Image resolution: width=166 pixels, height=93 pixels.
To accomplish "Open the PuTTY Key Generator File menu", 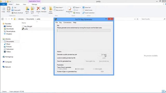I will coord(57,22).
